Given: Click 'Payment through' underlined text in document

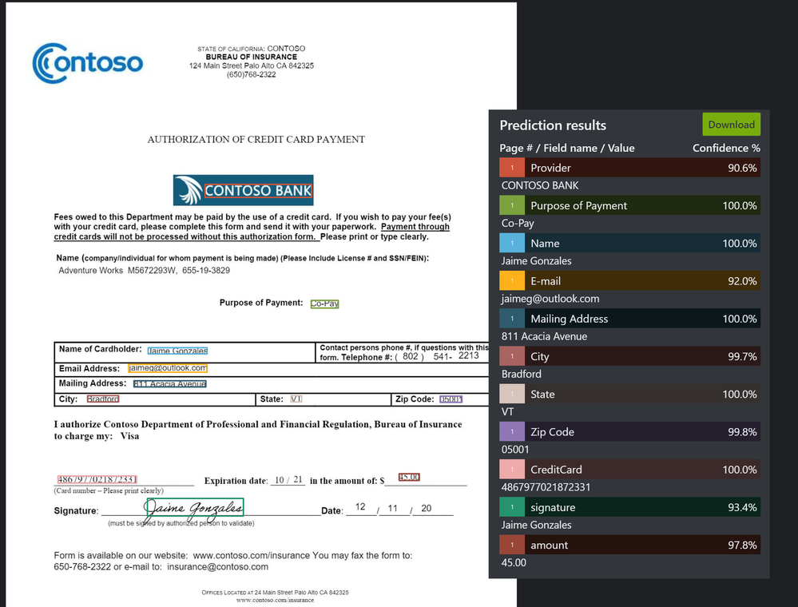Looking at the screenshot, I should pos(415,227).
